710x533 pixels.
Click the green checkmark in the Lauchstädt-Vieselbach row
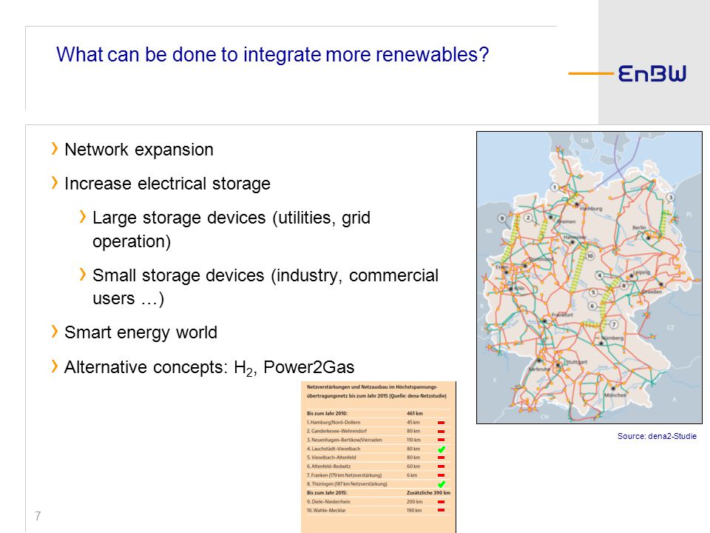(441, 449)
